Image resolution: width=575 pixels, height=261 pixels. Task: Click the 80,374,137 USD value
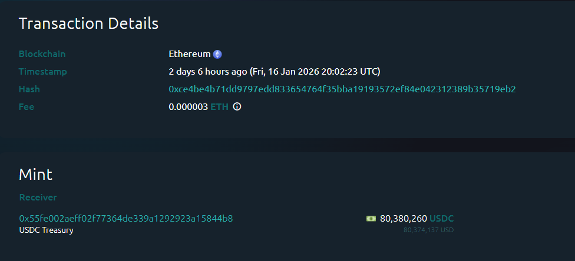(428, 230)
